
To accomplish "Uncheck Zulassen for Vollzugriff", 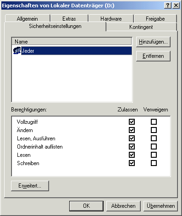I will click(x=132, y=122).
